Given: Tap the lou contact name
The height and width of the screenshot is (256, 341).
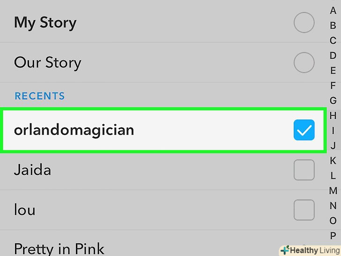Looking at the screenshot, I should coord(25,210).
